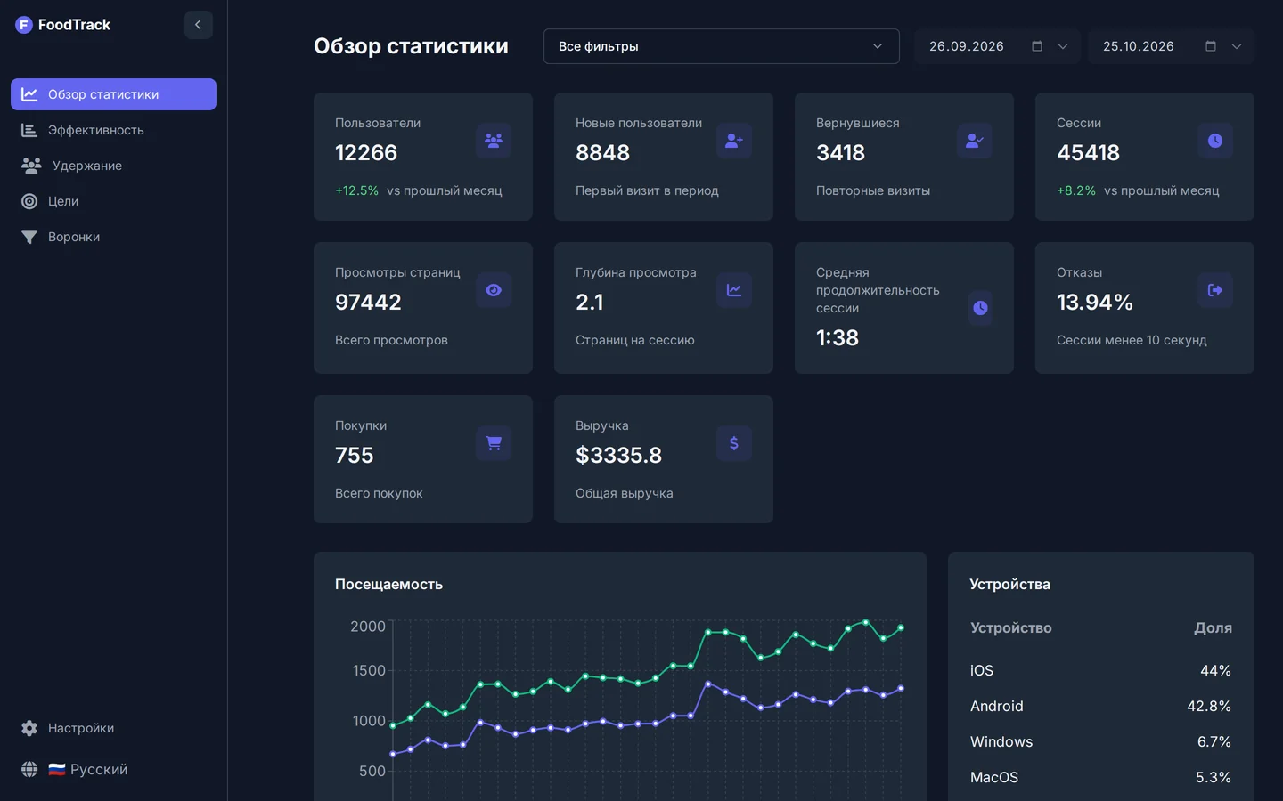Click the $3335.8 revenue value

click(x=619, y=456)
